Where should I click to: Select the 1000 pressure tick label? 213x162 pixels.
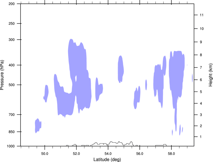click(11, 146)
